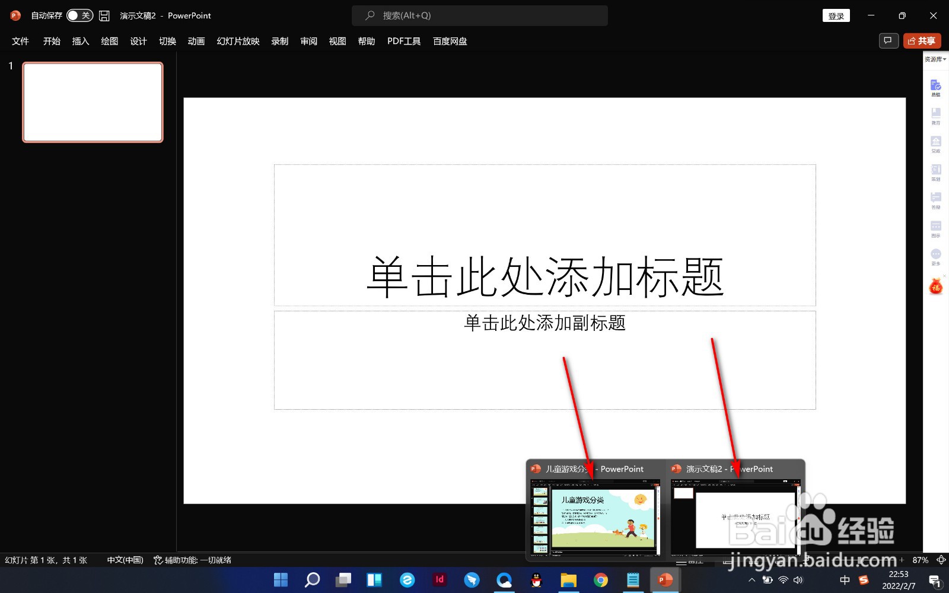Launch Adobe InDesign from taskbar
The image size is (949, 593).
[x=440, y=580]
